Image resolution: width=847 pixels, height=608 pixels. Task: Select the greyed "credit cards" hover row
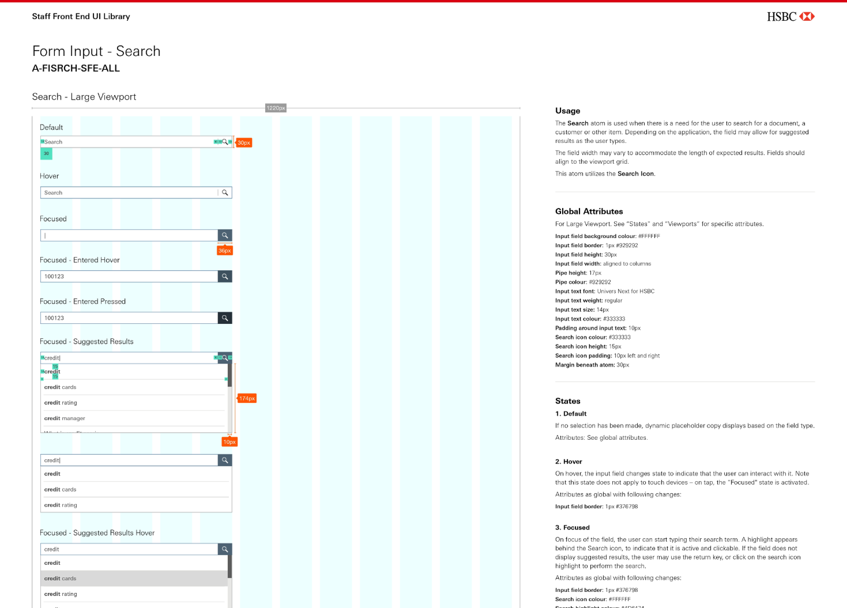tap(60, 578)
